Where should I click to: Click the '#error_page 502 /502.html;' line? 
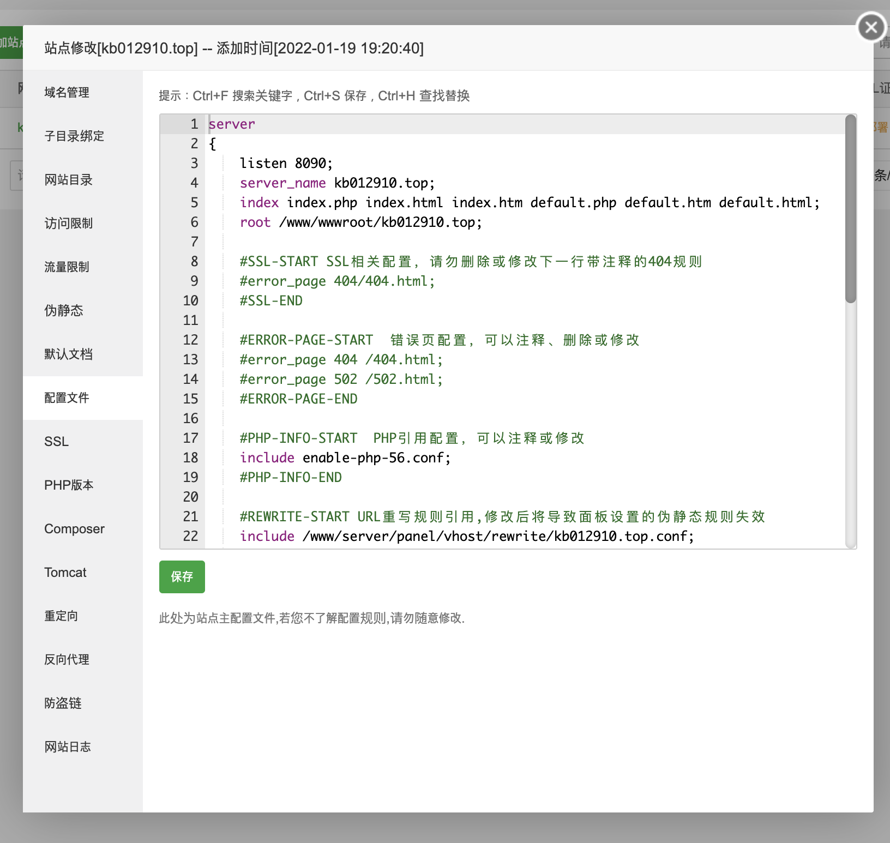[x=341, y=380]
